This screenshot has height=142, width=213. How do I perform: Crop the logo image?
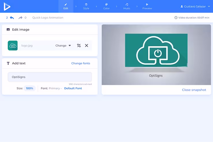(79, 45)
